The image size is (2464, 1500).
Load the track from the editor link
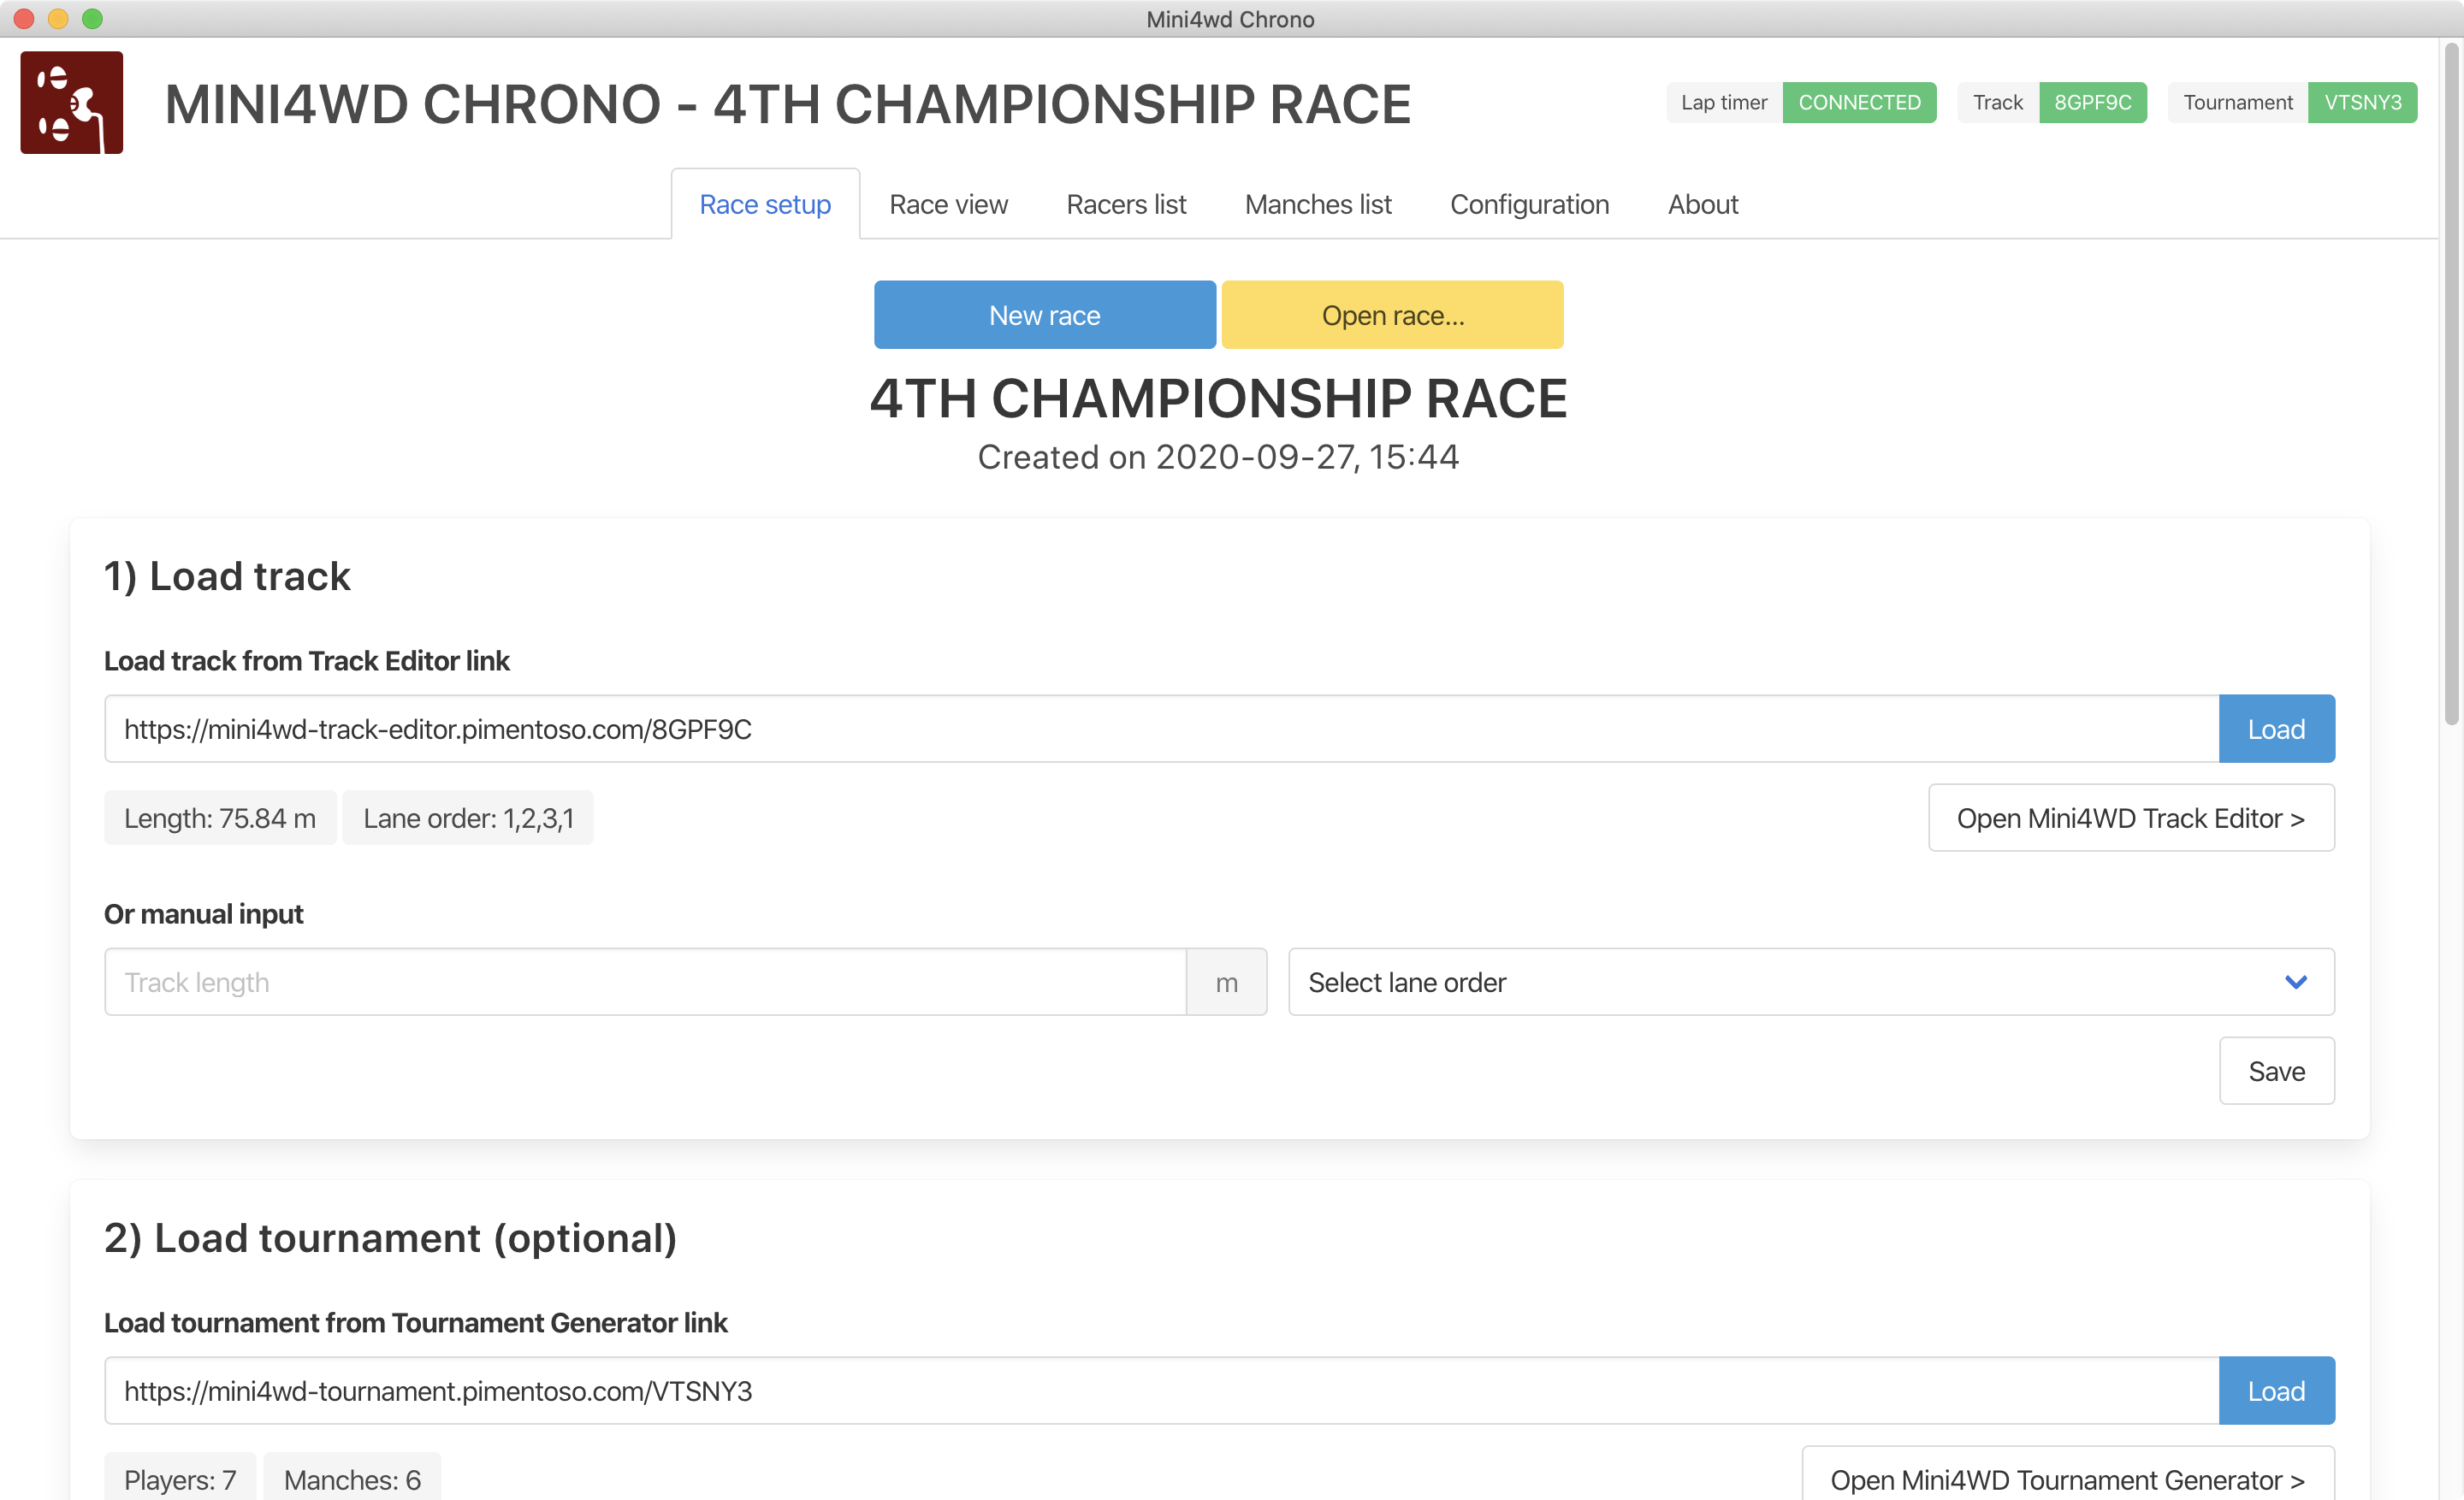tap(2275, 729)
